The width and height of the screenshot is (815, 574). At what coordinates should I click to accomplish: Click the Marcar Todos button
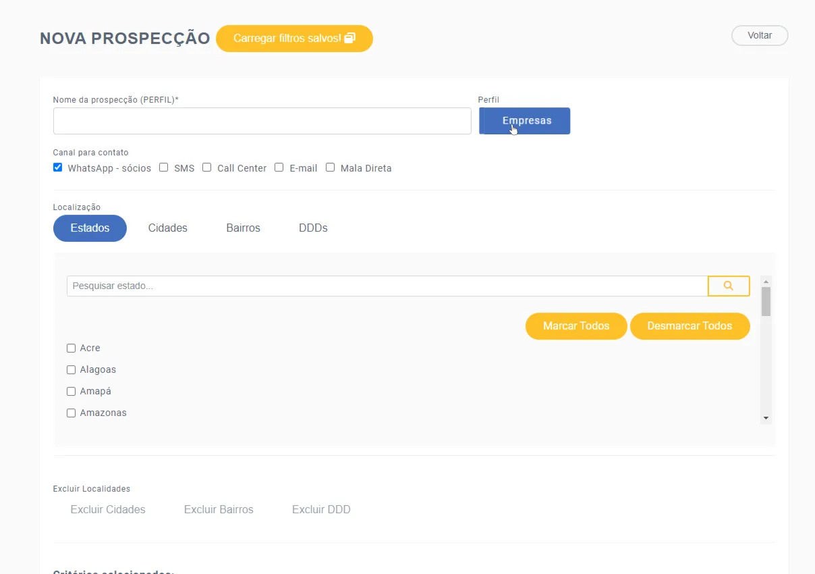[x=576, y=326]
